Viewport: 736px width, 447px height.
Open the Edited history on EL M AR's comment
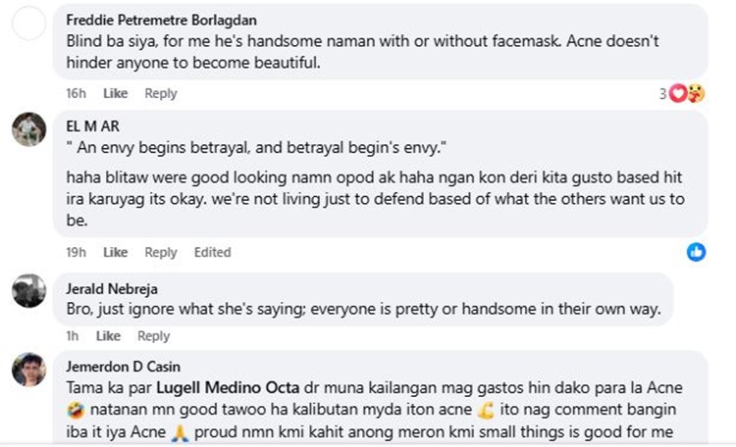212,252
